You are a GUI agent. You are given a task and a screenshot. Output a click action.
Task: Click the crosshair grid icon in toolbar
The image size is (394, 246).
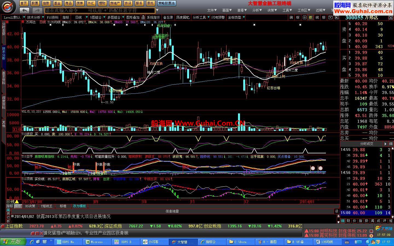point(305,17)
